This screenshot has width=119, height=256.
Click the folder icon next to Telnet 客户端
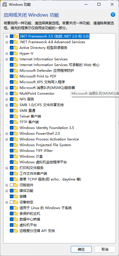click(16, 116)
